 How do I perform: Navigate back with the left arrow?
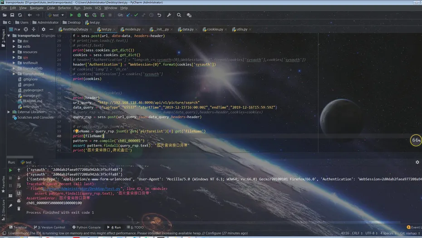29,15
